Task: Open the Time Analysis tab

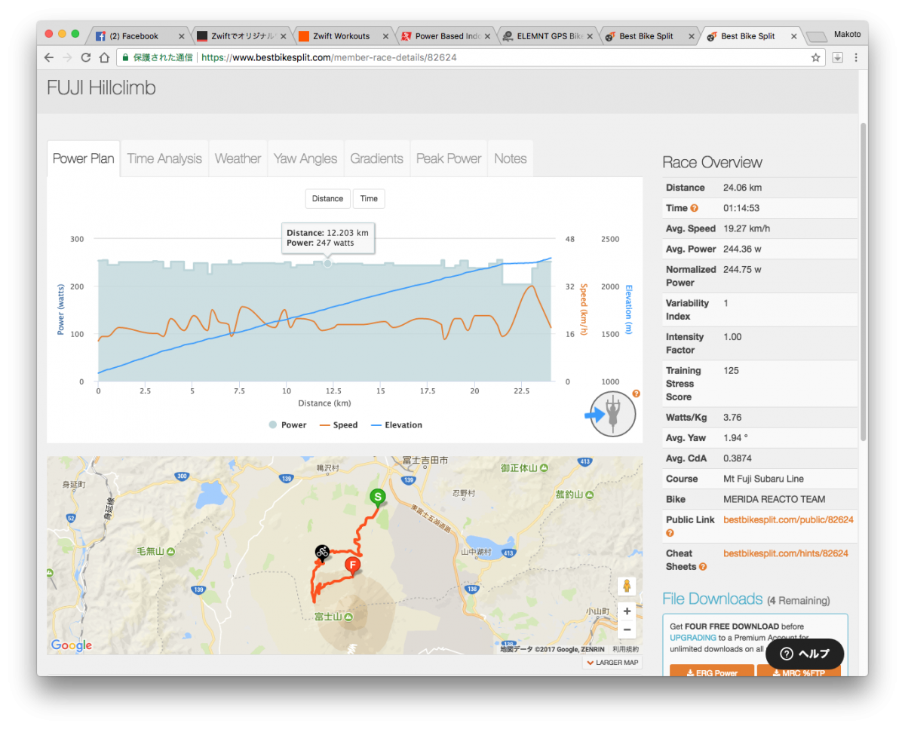Action: point(164,158)
